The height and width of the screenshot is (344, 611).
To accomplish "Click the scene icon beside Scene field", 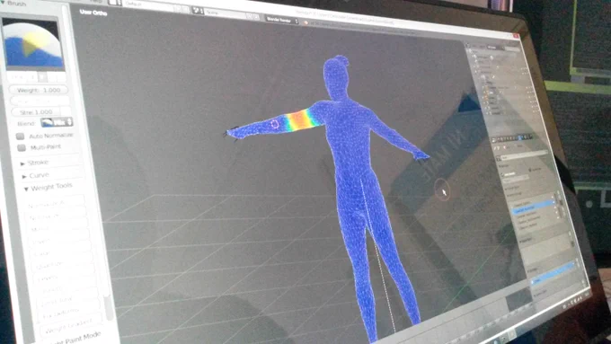I will 198,11.
